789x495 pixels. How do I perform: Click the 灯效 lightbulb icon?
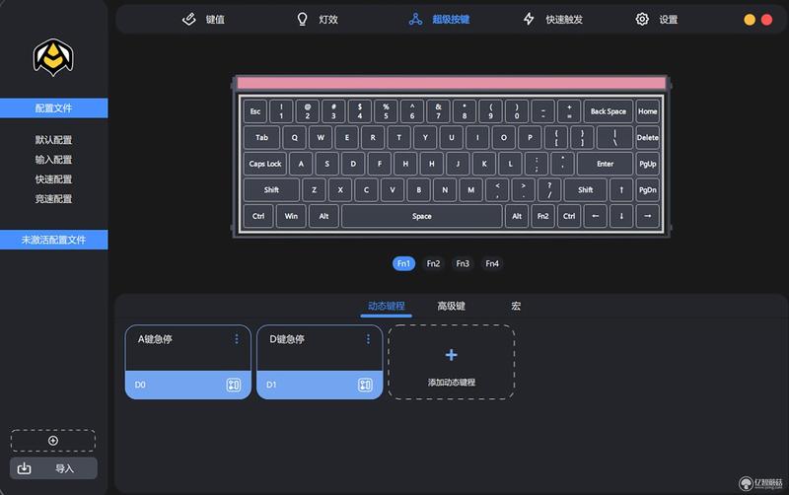[302, 19]
